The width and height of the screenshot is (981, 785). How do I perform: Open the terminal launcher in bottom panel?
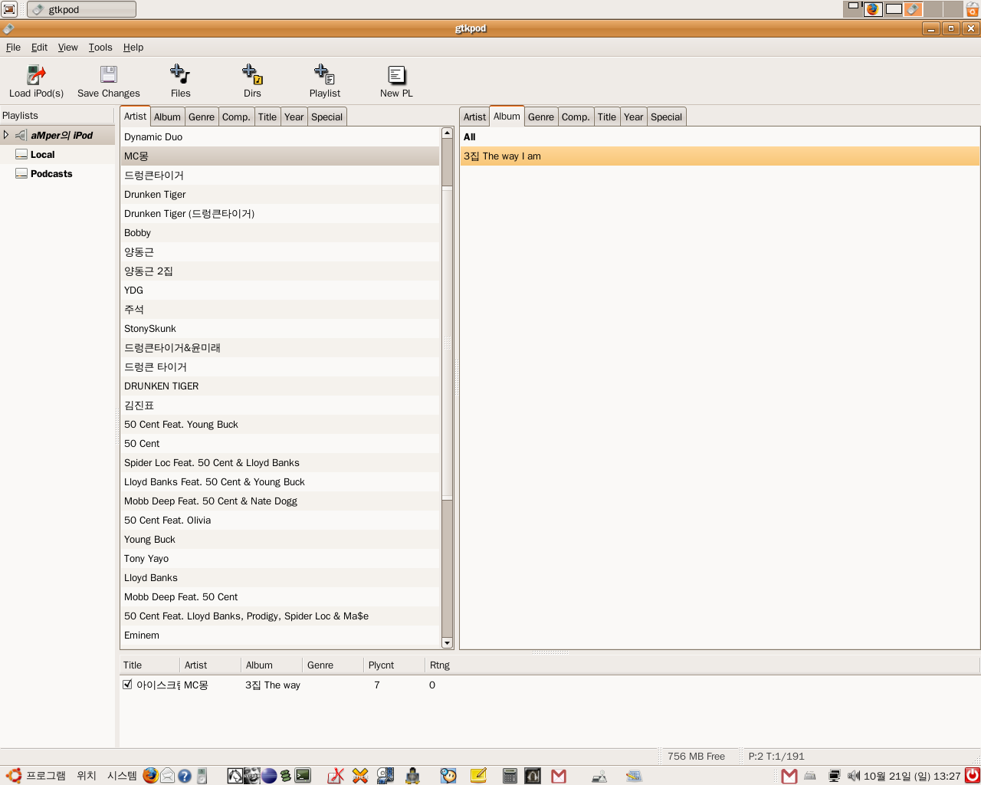[303, 776]
